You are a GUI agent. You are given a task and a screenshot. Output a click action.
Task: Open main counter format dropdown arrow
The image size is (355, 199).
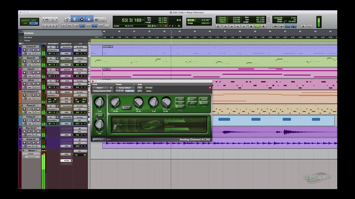coord(143,20)
